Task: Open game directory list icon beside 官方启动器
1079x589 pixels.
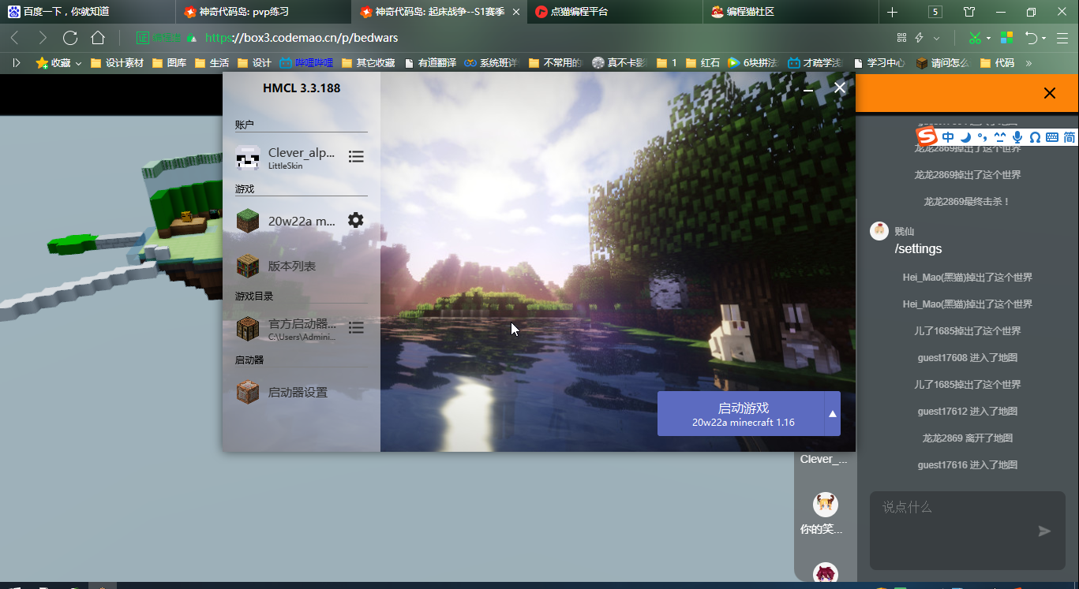Action: [356, 327]
